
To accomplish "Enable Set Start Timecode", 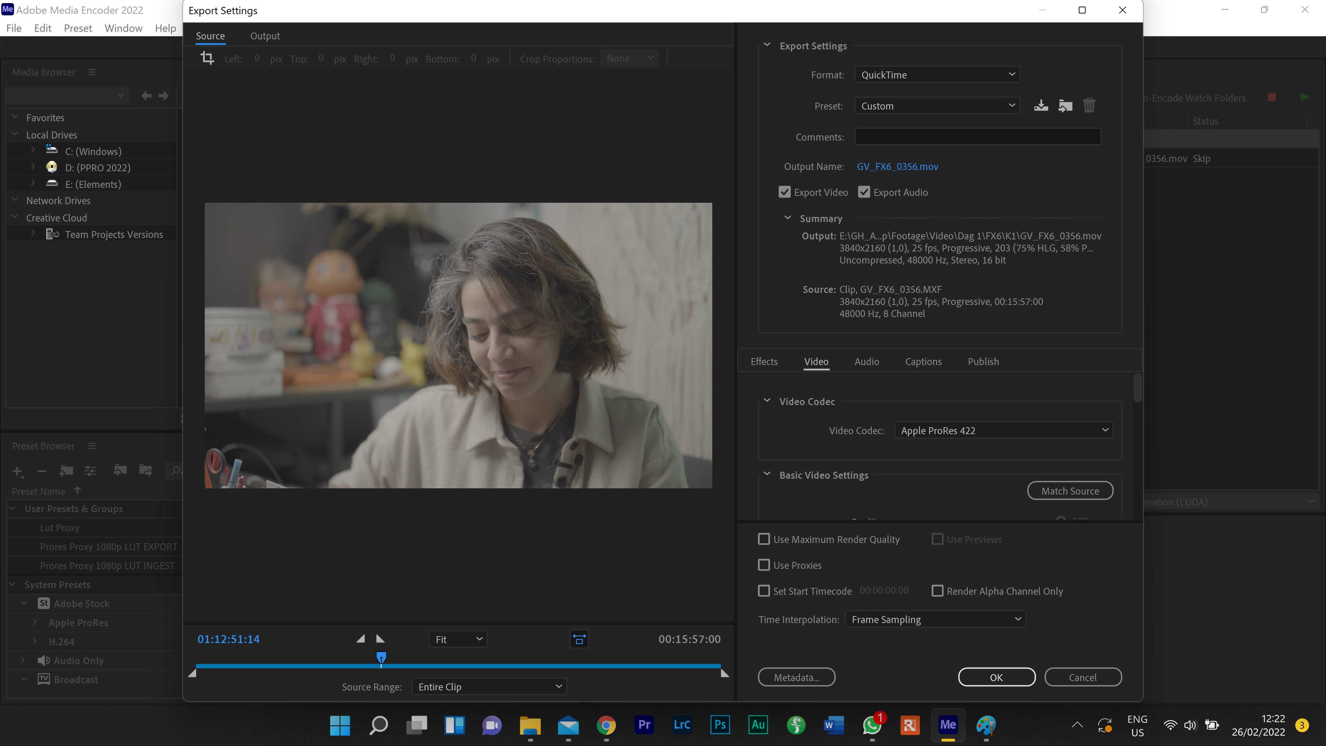I will click(764, 591).
